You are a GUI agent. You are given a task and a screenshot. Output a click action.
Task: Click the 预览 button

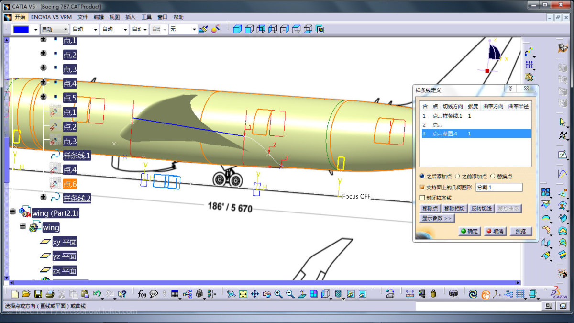click(x=520, y=231)
